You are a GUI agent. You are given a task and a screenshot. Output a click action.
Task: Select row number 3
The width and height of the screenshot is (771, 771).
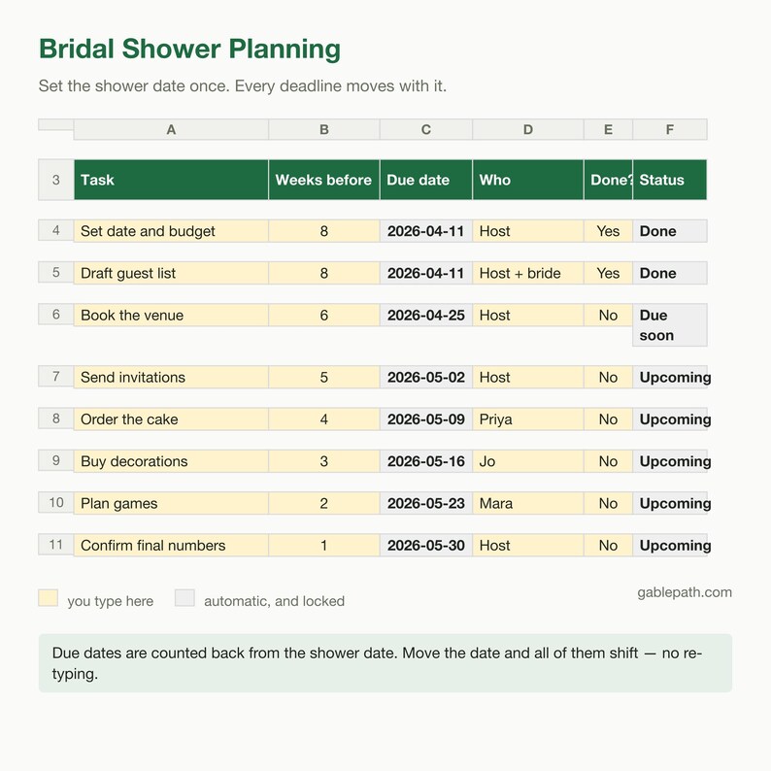point(56,180)
